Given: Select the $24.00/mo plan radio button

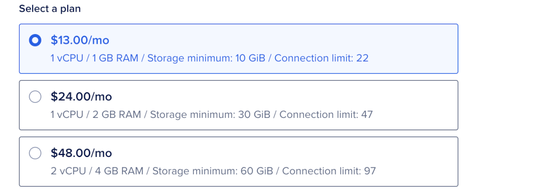Looking at the screenshot, I should click(x=35, y=97).
